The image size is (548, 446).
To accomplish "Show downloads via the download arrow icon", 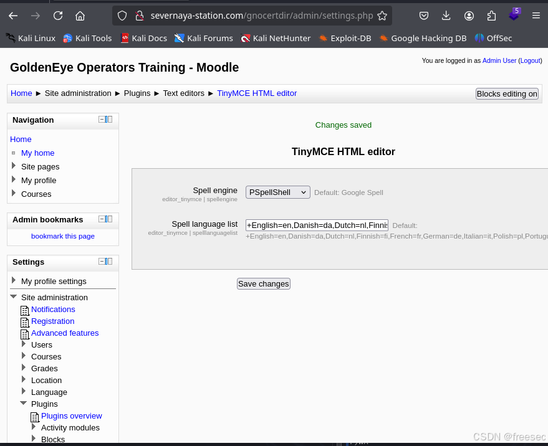I will (x=446, y=16).
